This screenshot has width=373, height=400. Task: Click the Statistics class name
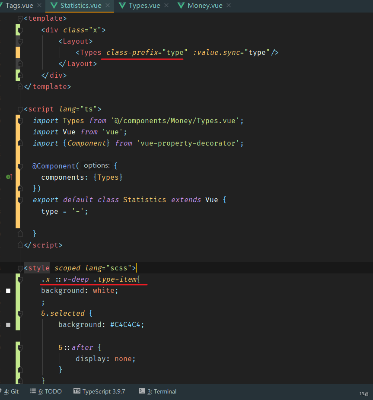coord(144,200)
